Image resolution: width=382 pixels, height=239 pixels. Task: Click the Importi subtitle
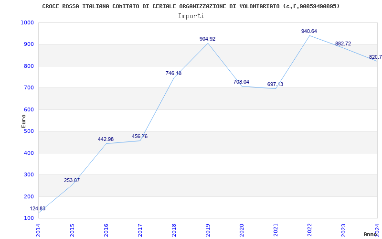point(191,16)
